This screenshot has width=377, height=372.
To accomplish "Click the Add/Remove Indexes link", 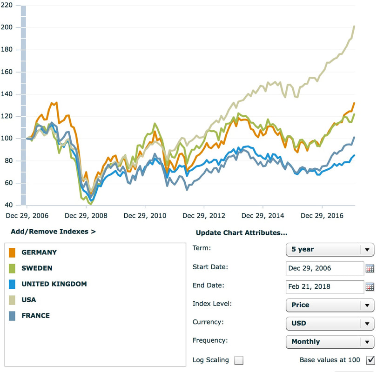I will coord(53,232).
